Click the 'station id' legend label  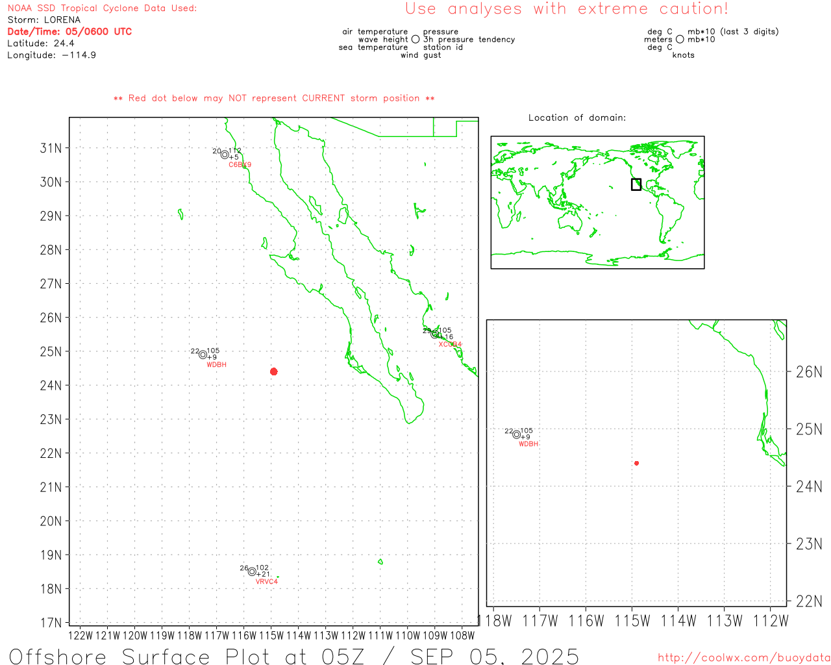(x=443, y=47)
